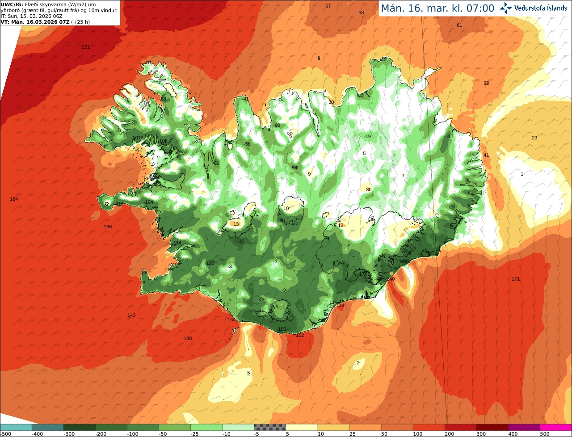Click the 61 value in the northeast sea

tap(459, 25)
